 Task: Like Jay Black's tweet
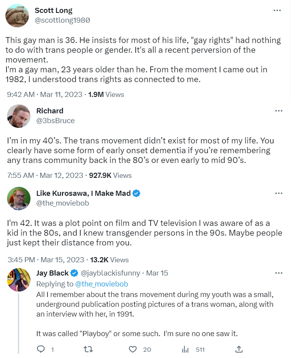point(133,349)
